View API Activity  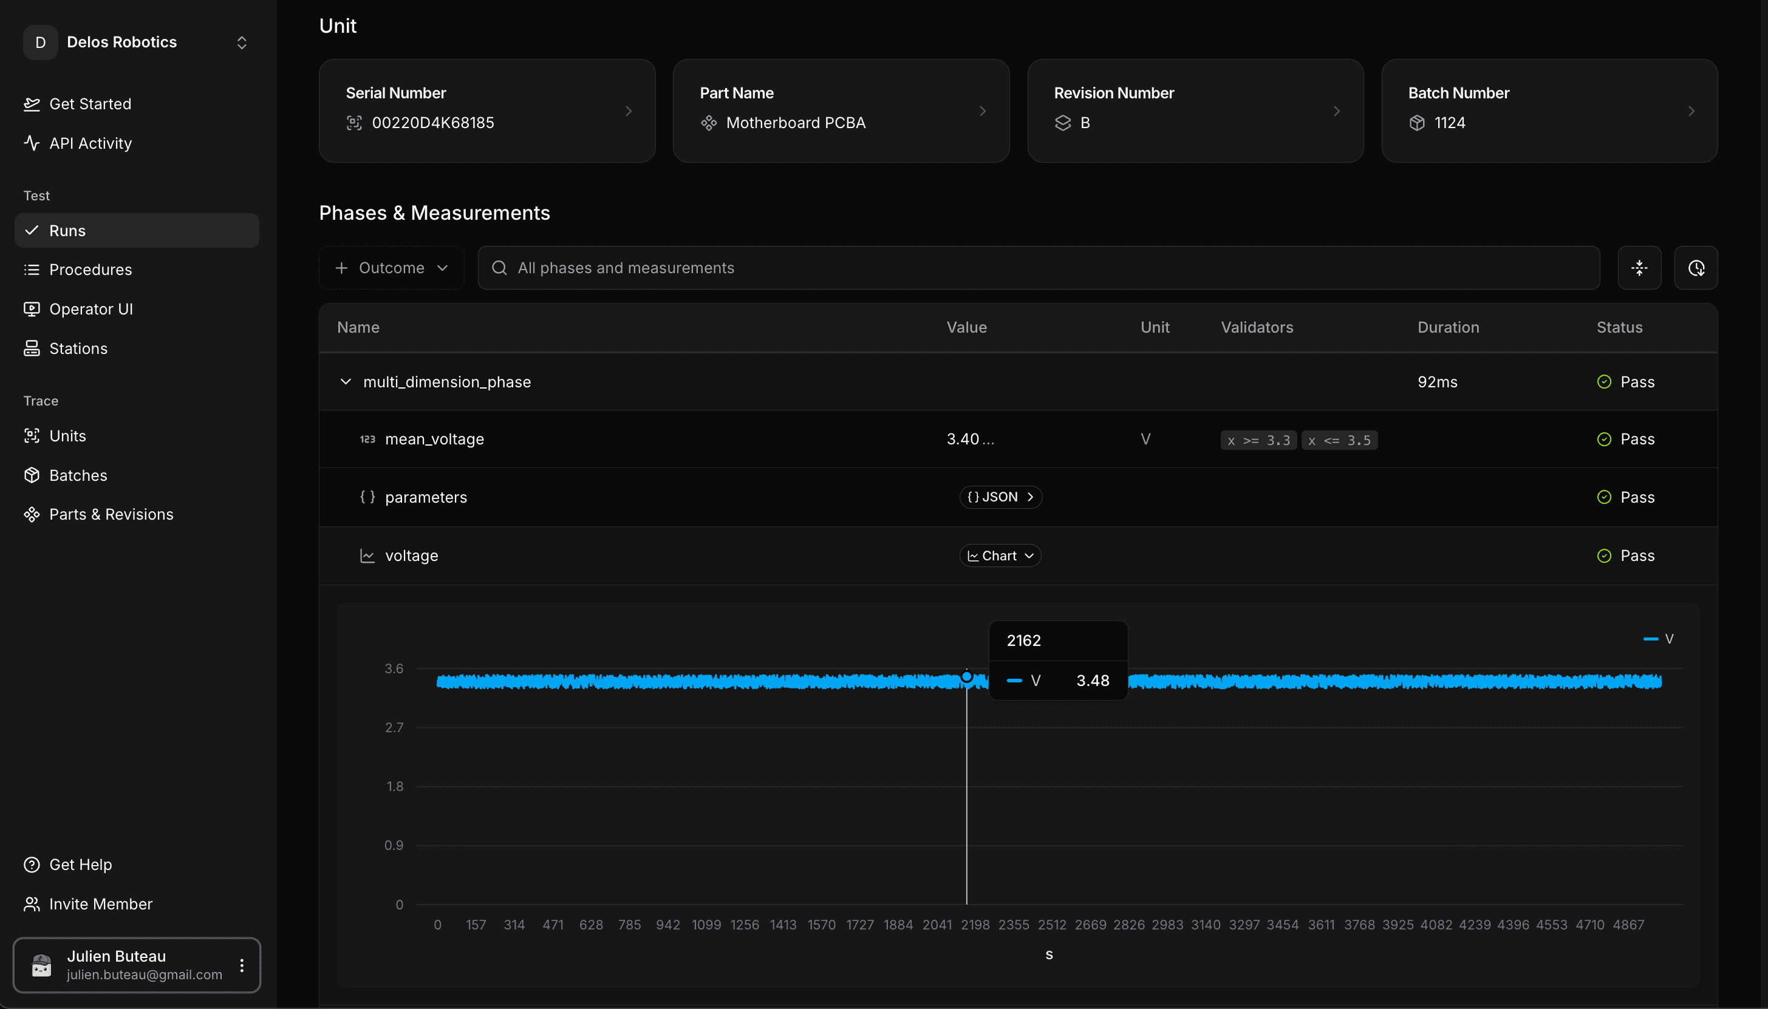(90, 143)
